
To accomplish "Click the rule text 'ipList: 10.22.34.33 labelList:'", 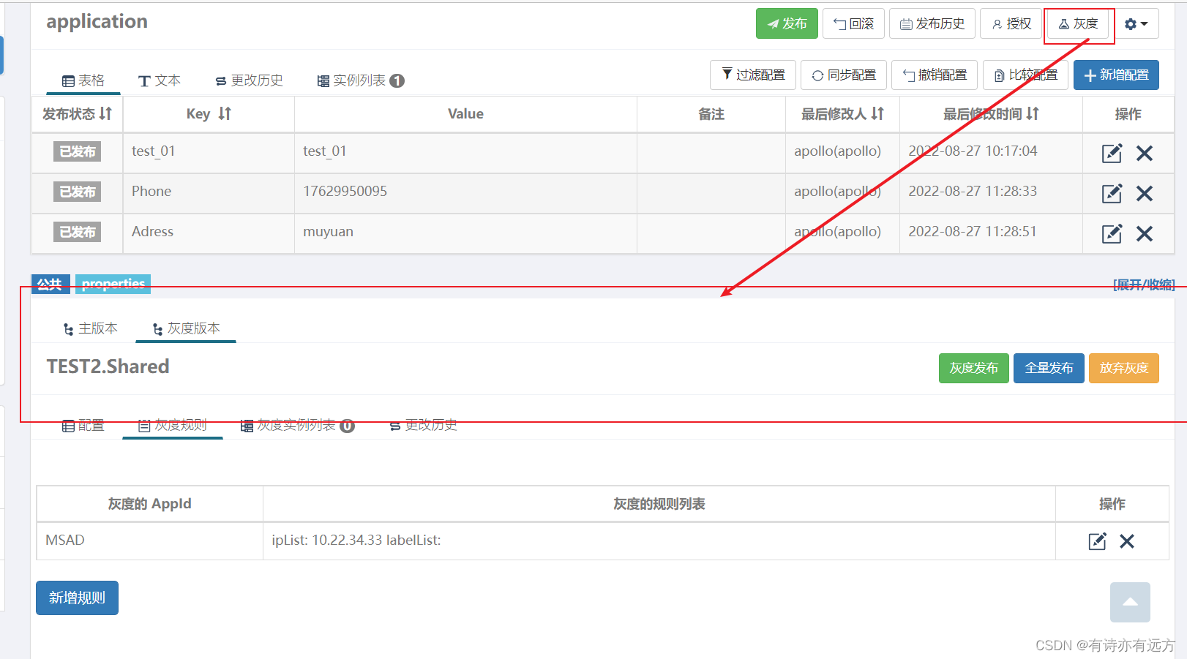I will [x=356, y=541].
